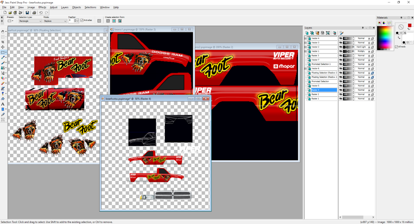This screenshot has height=224, width=414.
Task: Select the Eraser tool
Action: (3, 83)
